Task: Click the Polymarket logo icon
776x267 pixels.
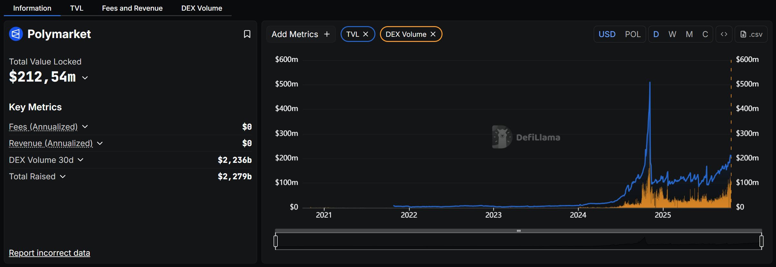Action: click(x=16, y=34)
